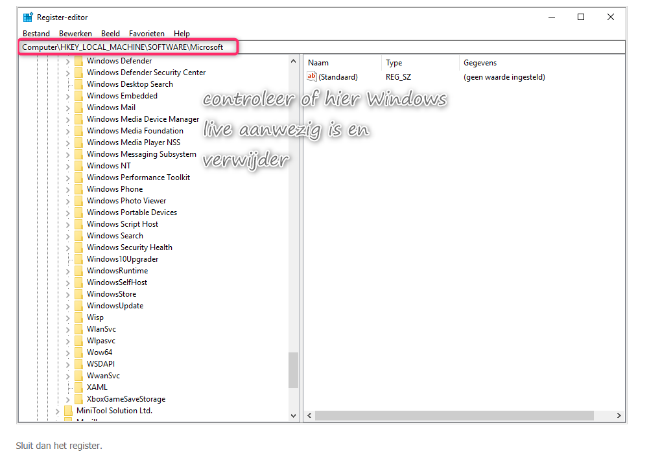Select the REG_SZ type cell
Screen dimensions: 649x458
coord(398,77)
